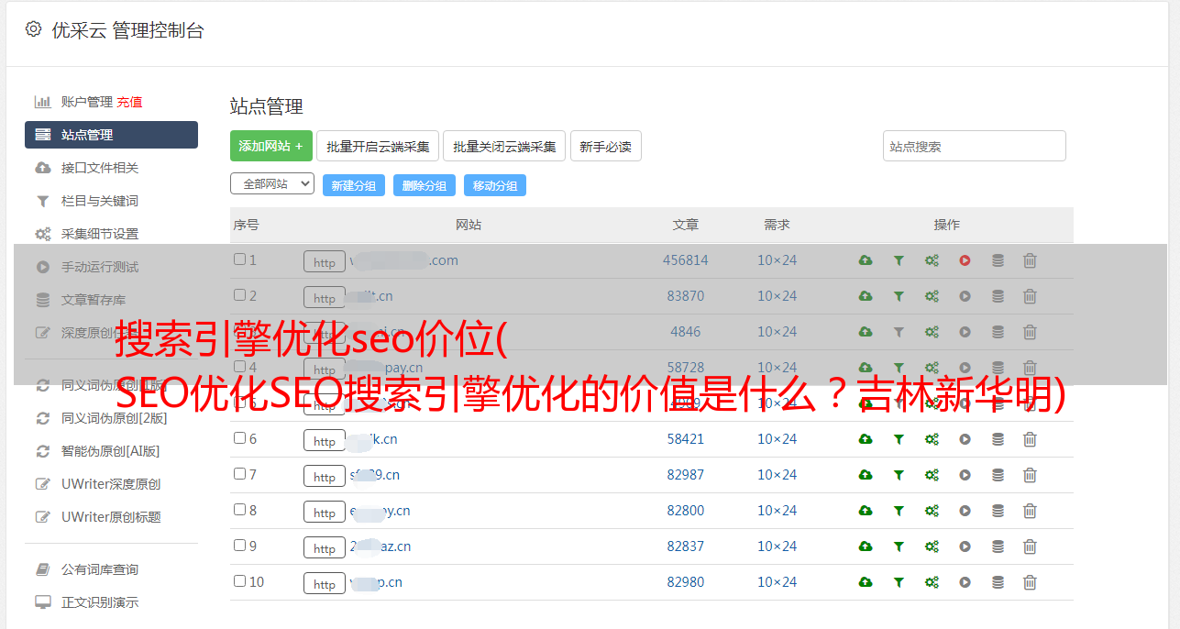Open 智能伪原创[AI版] sidebar item

click(111, 451)
